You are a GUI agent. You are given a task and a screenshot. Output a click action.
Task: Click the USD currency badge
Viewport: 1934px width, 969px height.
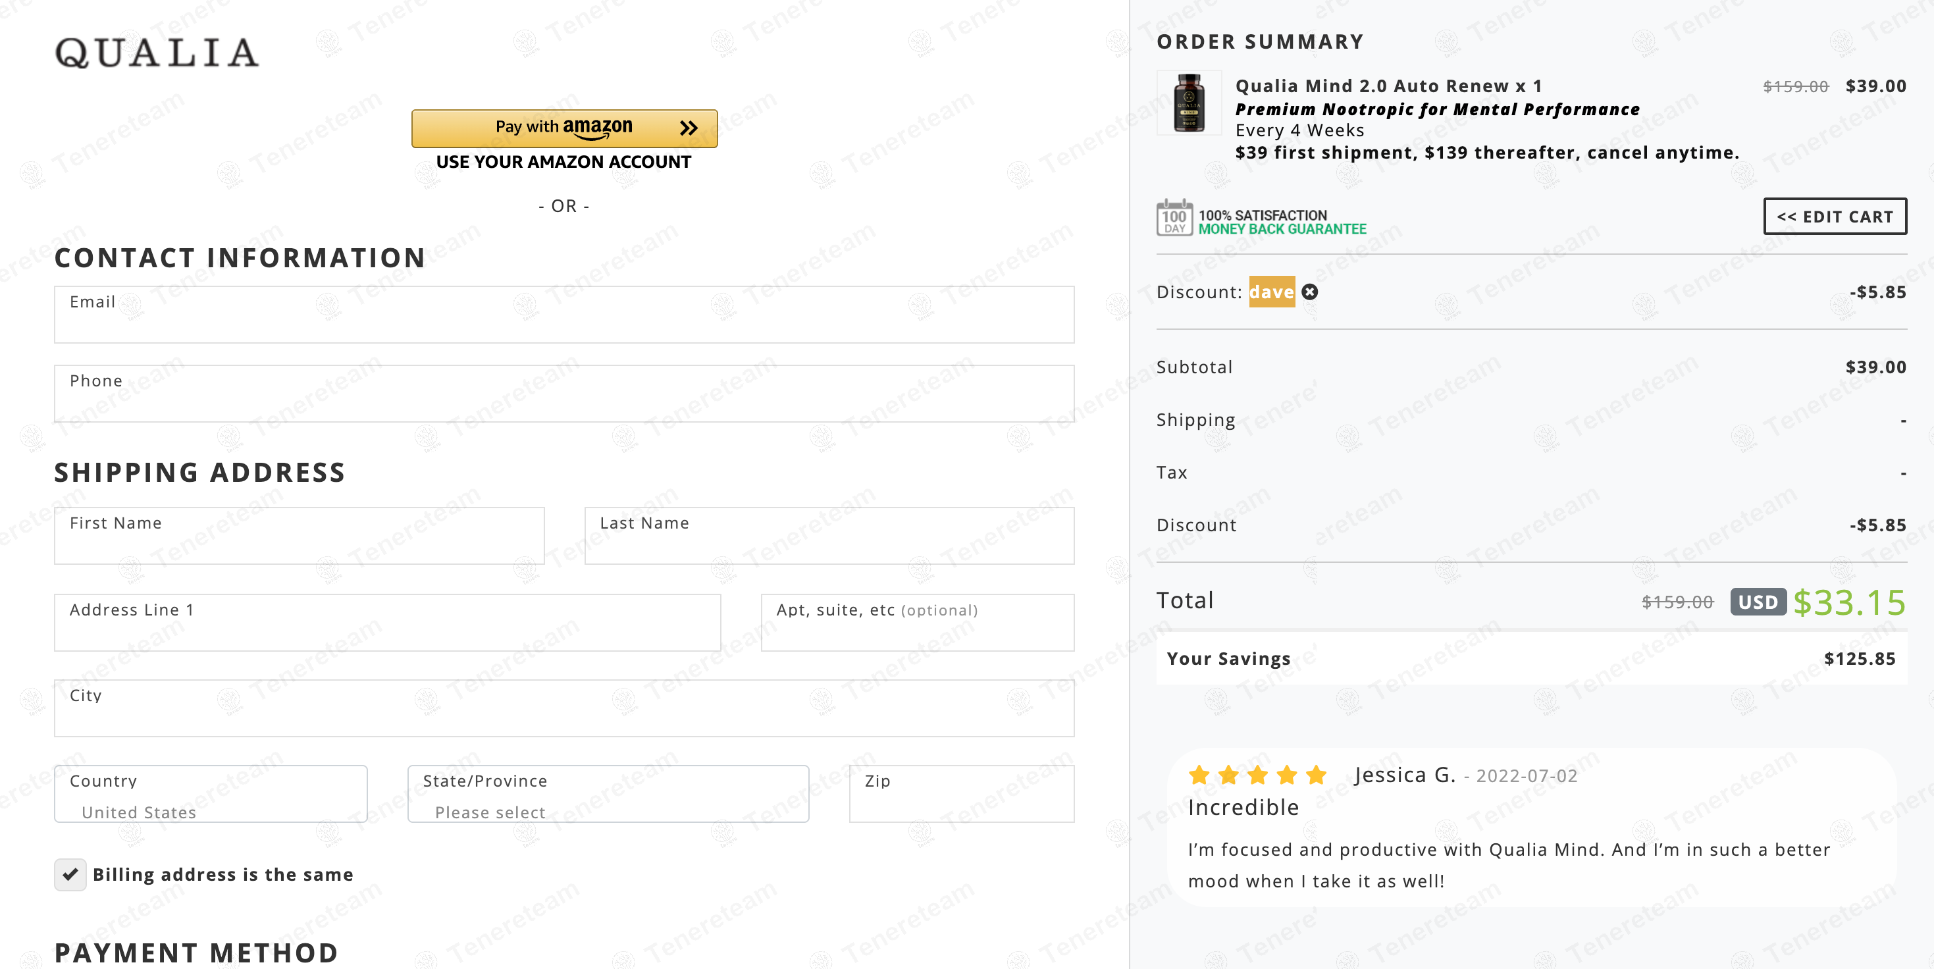[x=1758, y=602]
